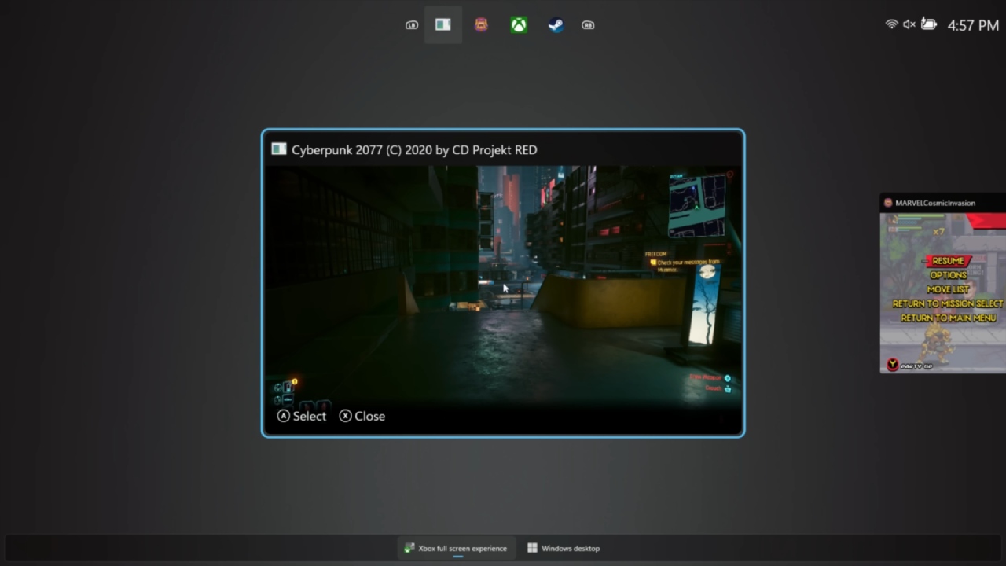1006x566 pixels.
Task: Click the Cyberpunk 2077 window title text
Action: click(x=414, y=149)
